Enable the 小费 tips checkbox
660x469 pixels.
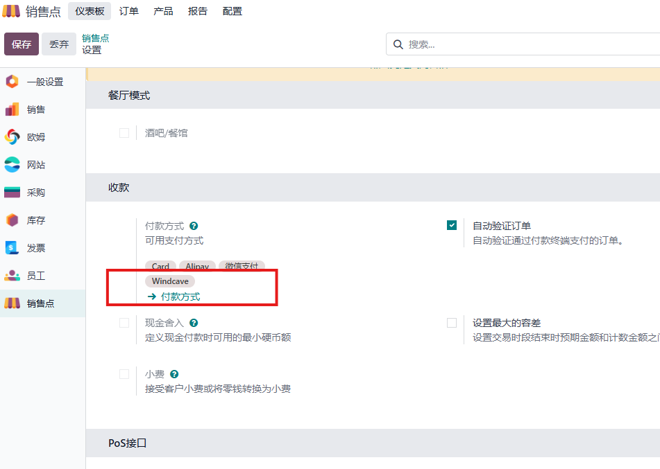point(124,374)
